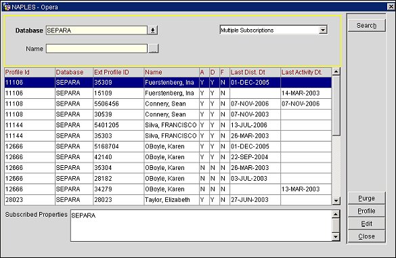Focus the Database input field
Viewport: 396px width, 258px height.
click(97, 30)
